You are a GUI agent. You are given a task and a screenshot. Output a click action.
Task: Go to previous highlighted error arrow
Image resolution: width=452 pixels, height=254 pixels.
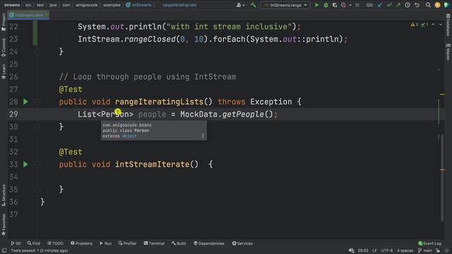(x=433, y=25)
